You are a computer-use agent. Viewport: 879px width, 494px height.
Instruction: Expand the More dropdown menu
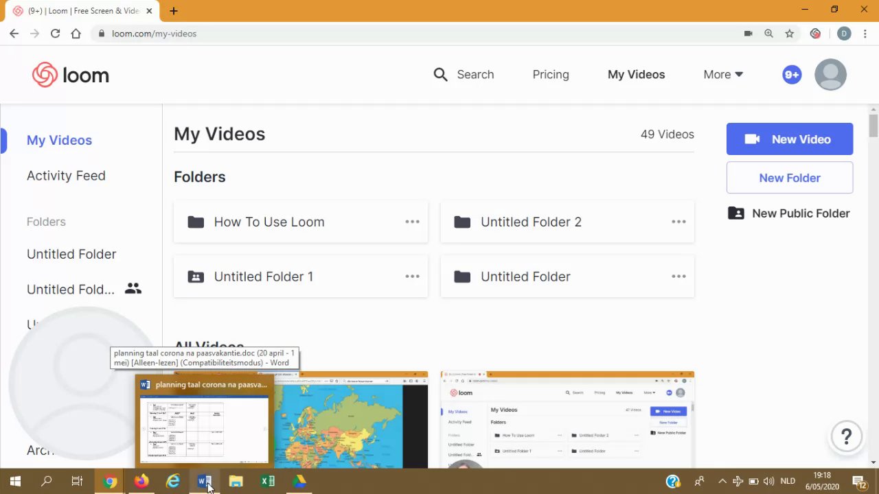[723, 75]
